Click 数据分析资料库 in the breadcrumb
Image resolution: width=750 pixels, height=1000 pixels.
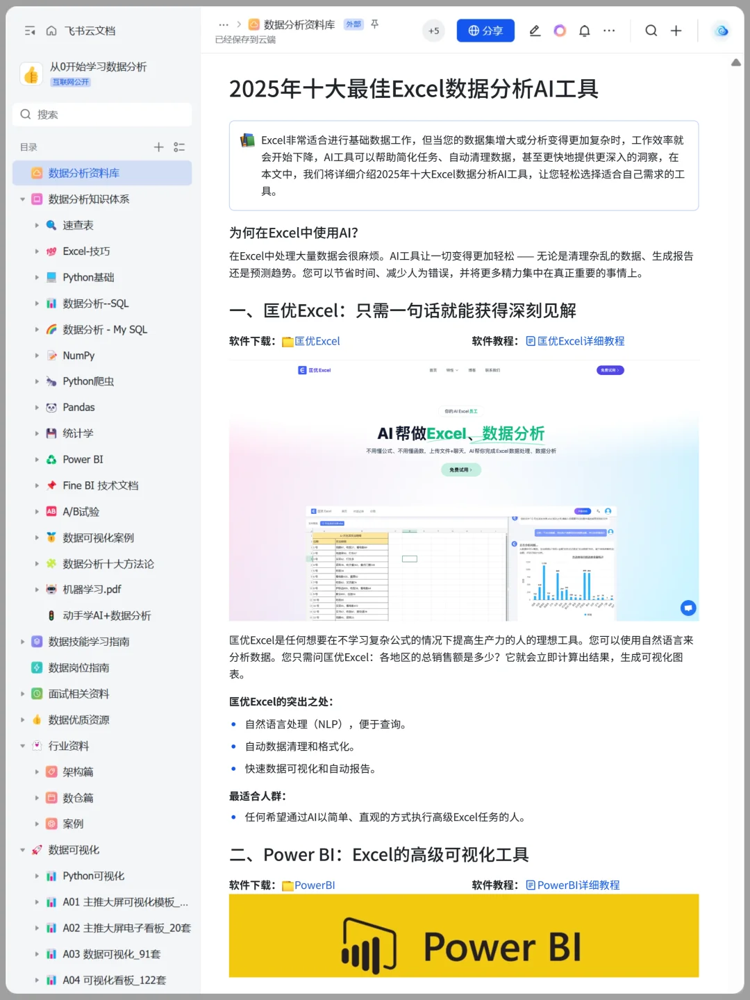click(x=299, y=24)
